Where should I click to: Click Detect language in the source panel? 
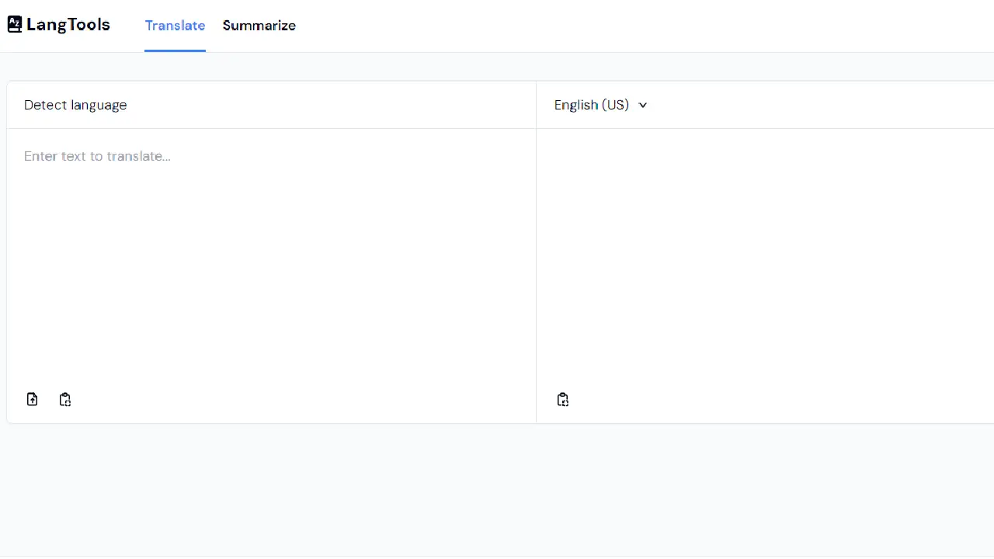pos(75,105)
